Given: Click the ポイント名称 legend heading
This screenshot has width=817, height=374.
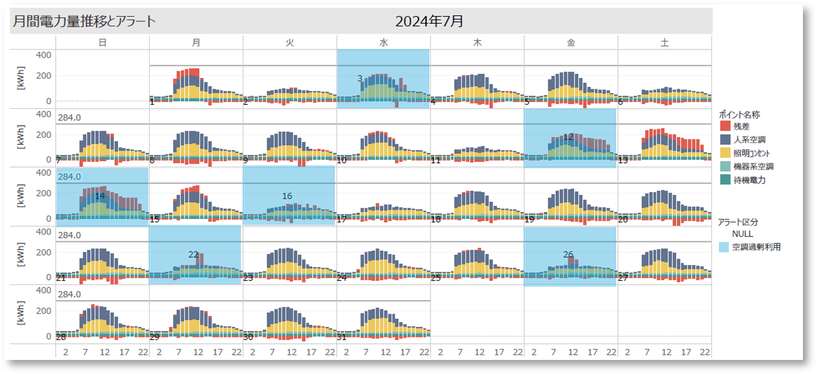Looking at the screenshot, I should 739,115.
